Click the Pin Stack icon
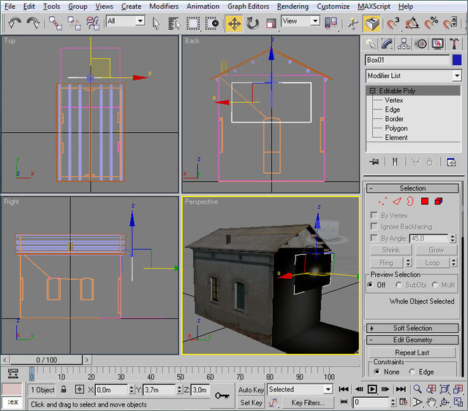 pos(374,161)
